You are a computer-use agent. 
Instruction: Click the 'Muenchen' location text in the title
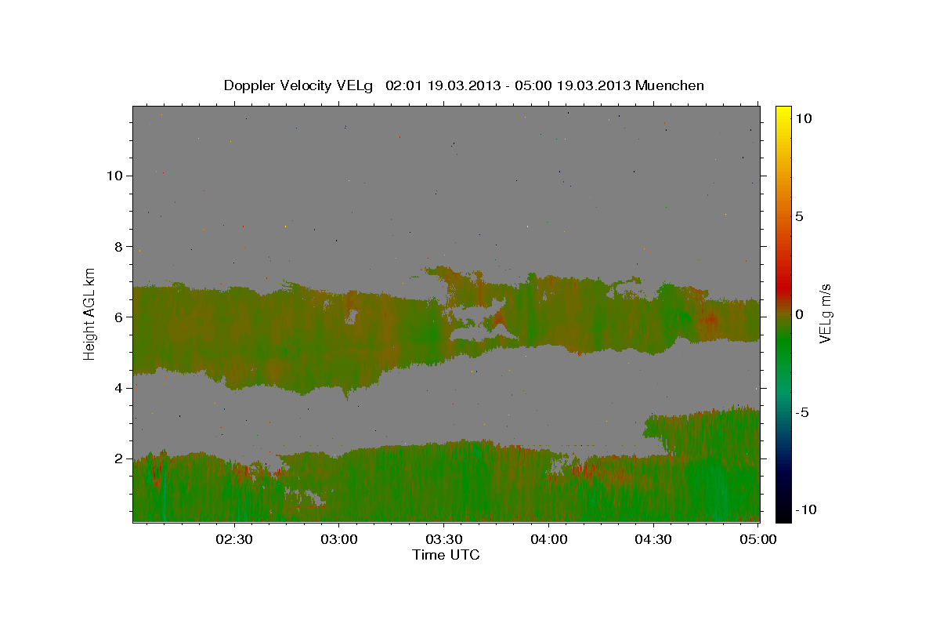coord(670,85)
